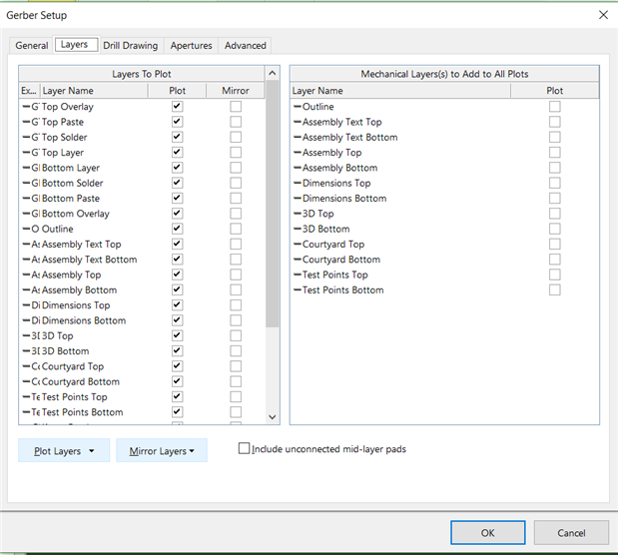The height and width of the screenshot is (555, 618).
Task: Open the Apertures tab
Action: [x=191, y=45]
